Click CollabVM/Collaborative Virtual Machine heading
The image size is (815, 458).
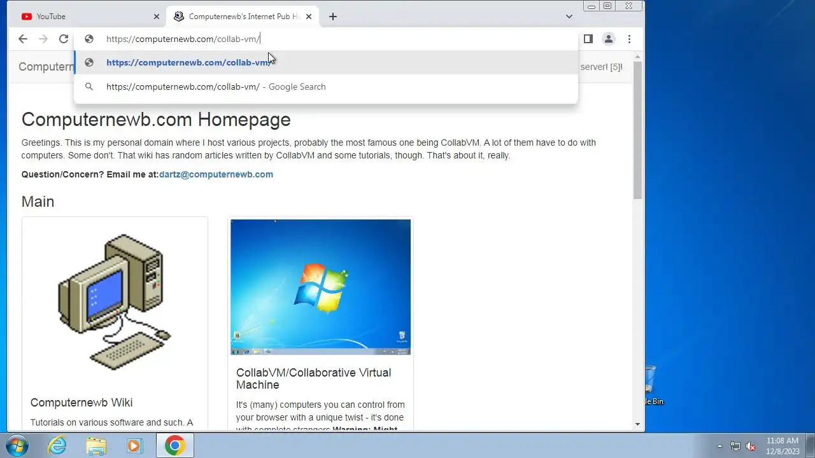pyautogui.click(x=313, y=378)
